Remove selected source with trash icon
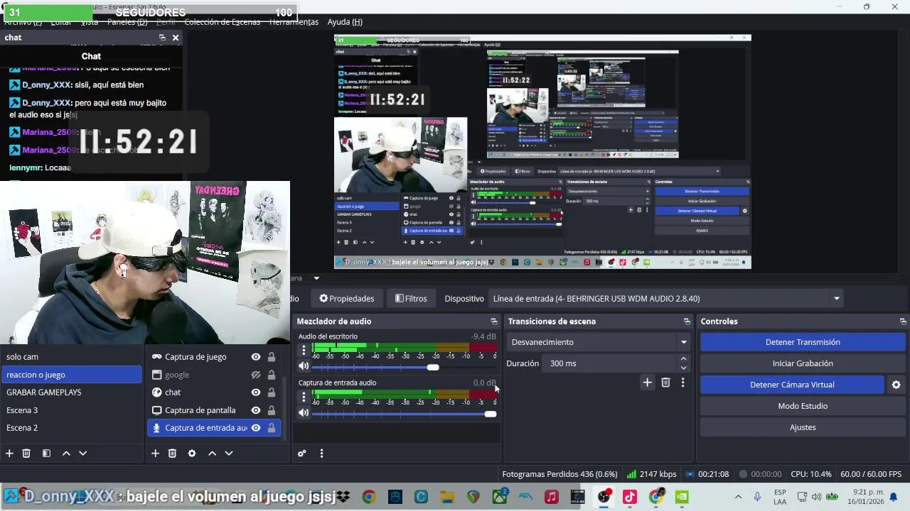Image resolution: width=910 pixels, height=511 pixels. [172, 453]
